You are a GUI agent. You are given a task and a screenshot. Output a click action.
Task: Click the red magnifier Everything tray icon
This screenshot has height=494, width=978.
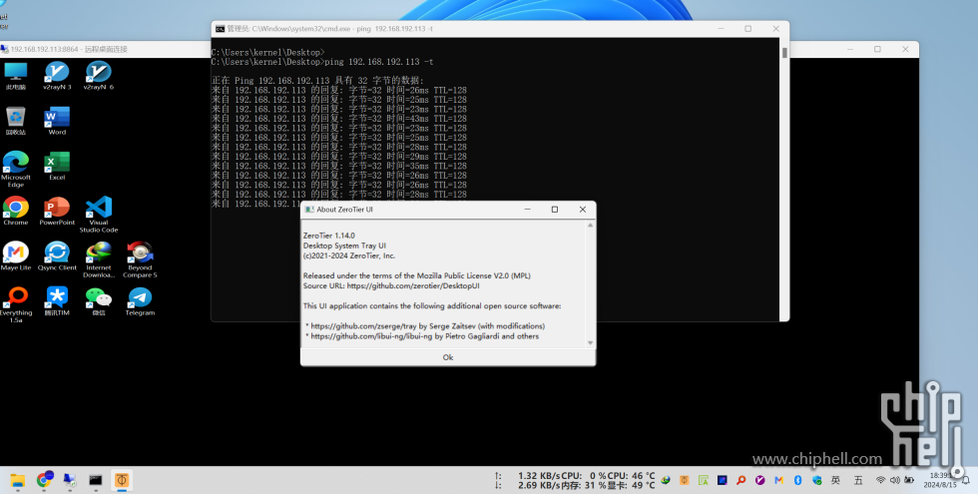740,480
